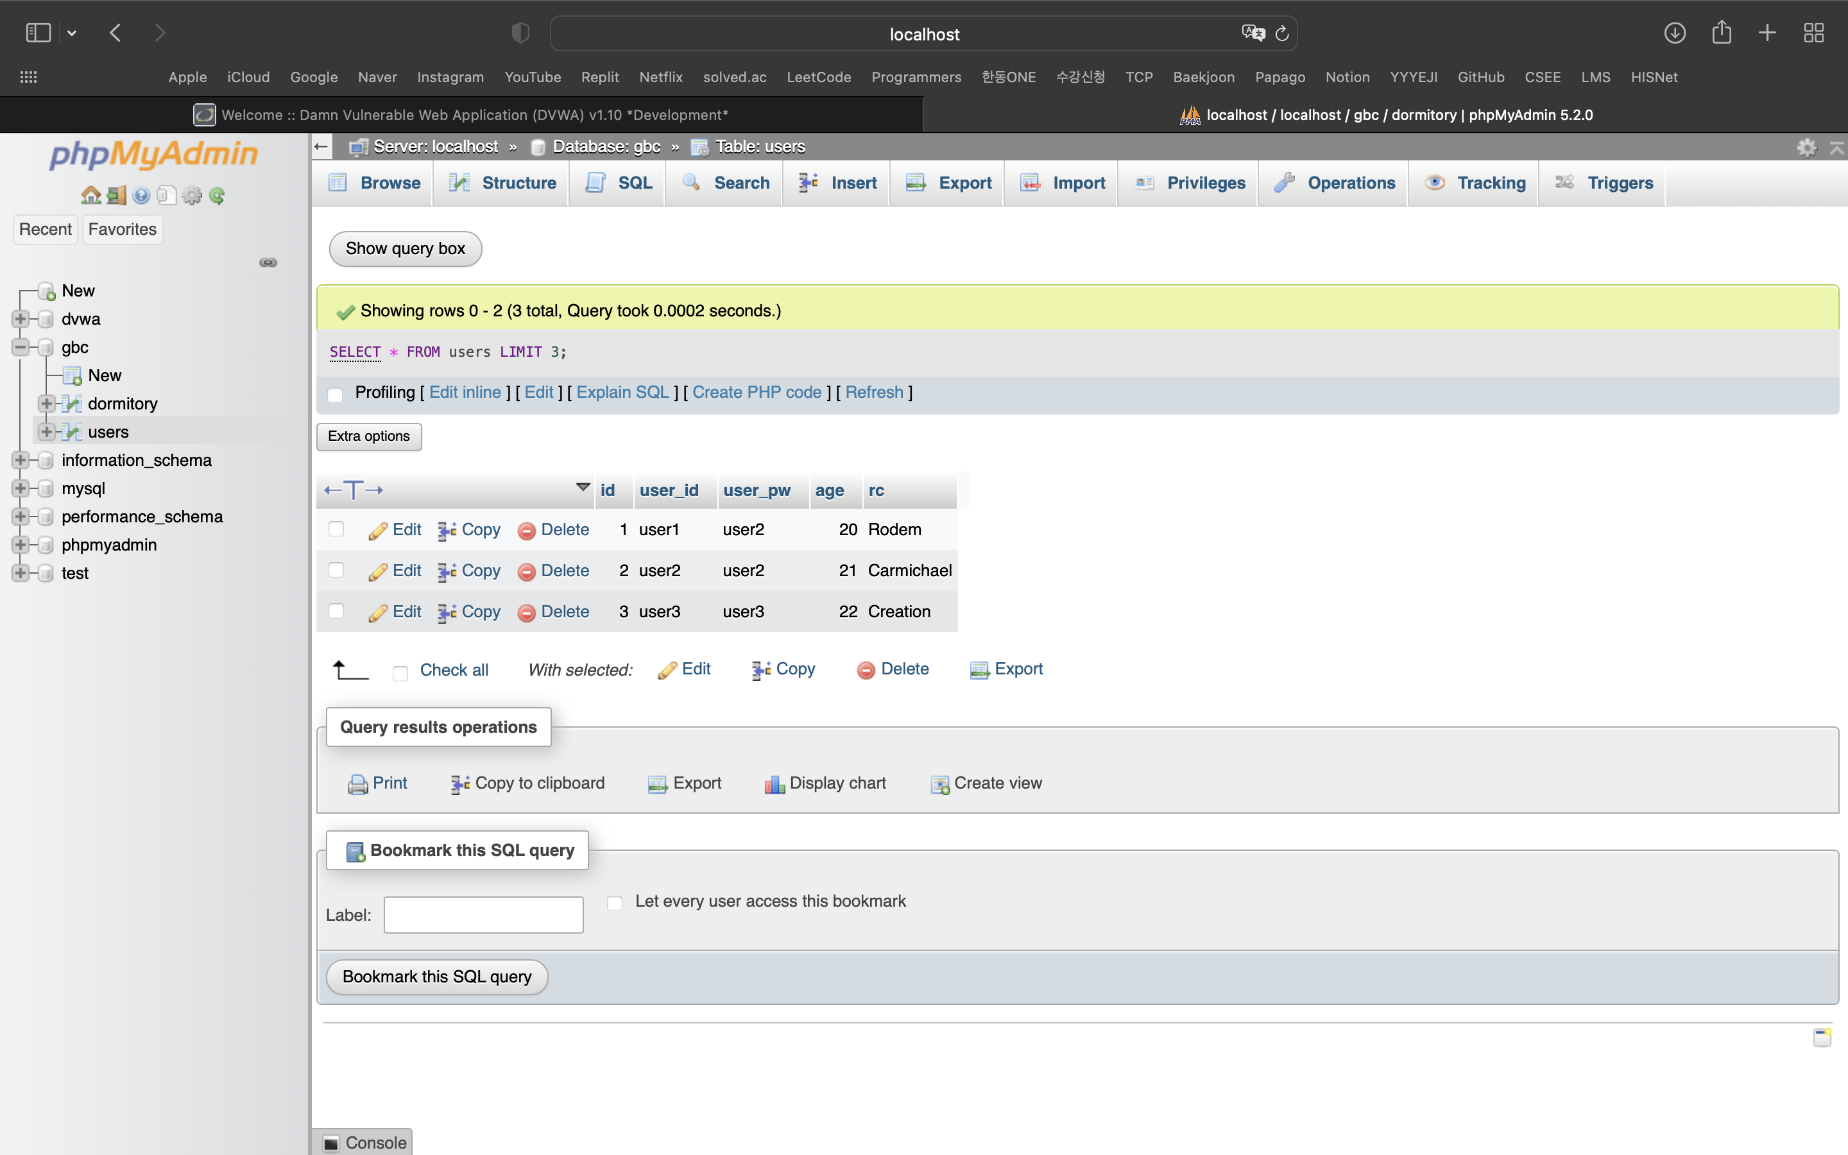
Task: Click the green reload navigation icon
Action: click(217, 196)
